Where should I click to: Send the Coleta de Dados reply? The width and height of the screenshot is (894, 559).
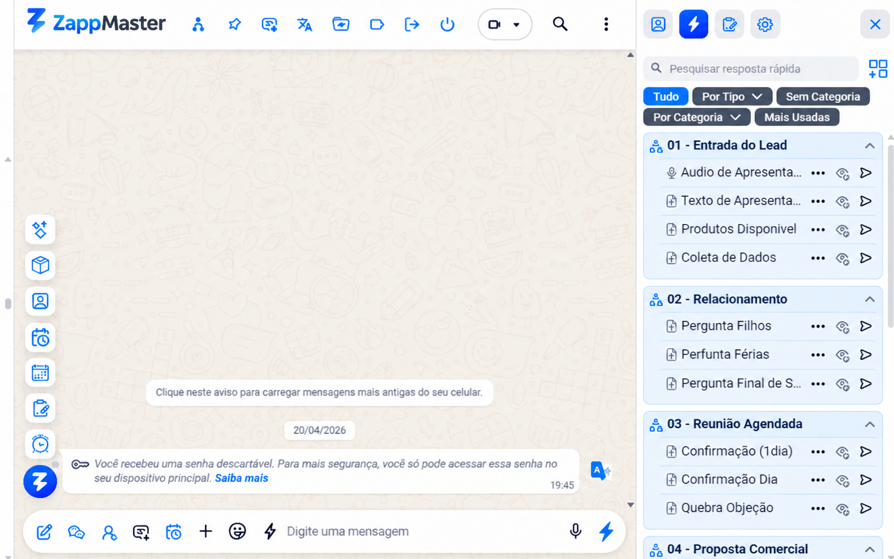(866, 258)
